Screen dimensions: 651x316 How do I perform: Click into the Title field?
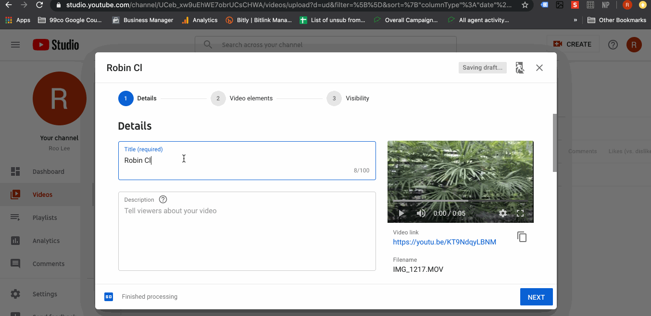click(x=247, y=160)
